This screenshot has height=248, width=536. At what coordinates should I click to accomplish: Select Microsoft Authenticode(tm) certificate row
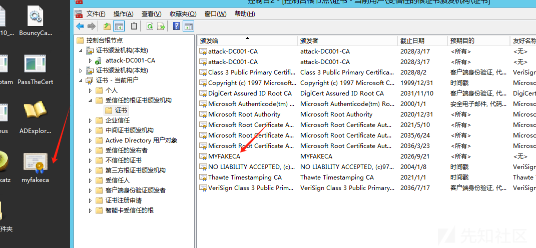pyautogui.click(x=367, y=104)
